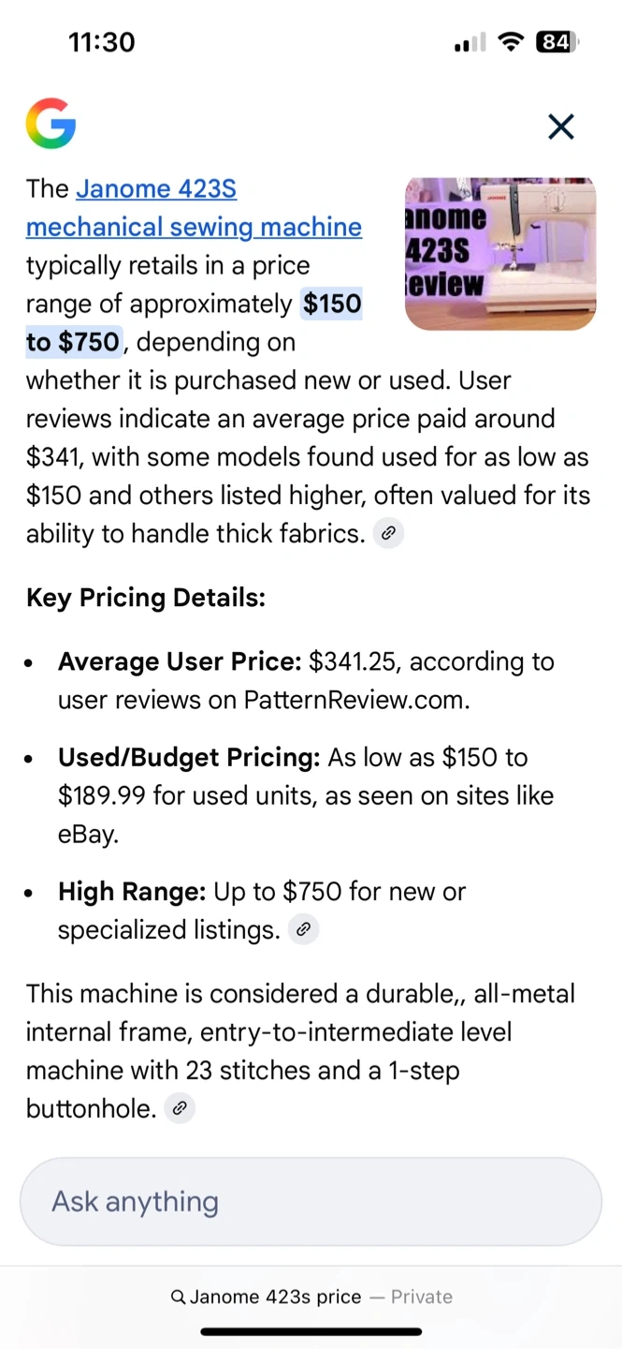
Task: Tap the magnifier icon in bottom address bar
Action: pos(178,1297)
